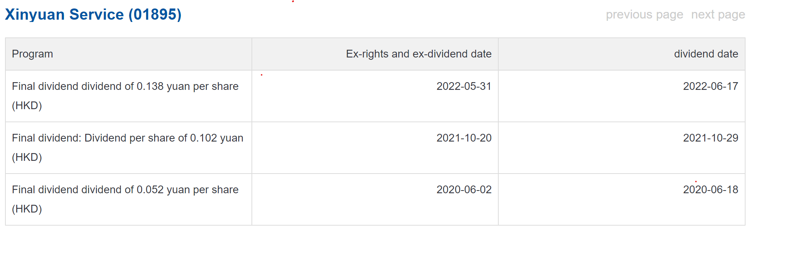Click ex-dividend date 2021-10-20

(464, 138)
